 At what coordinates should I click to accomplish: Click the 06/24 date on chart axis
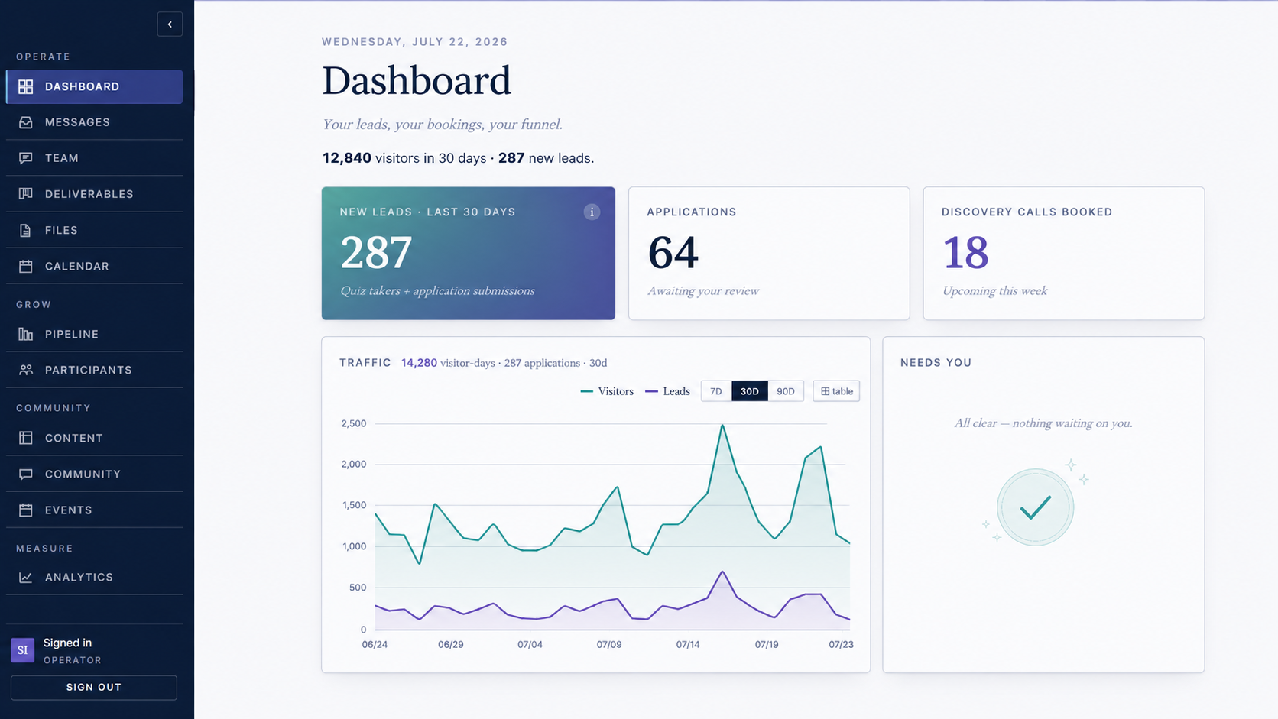(x=375, y=645)
